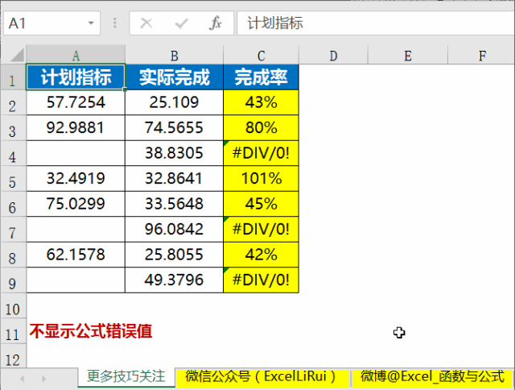Screen dimensions: 515x390
Task: Click the empty cell A7 beside 96.0842
Action: coord(76,230)
